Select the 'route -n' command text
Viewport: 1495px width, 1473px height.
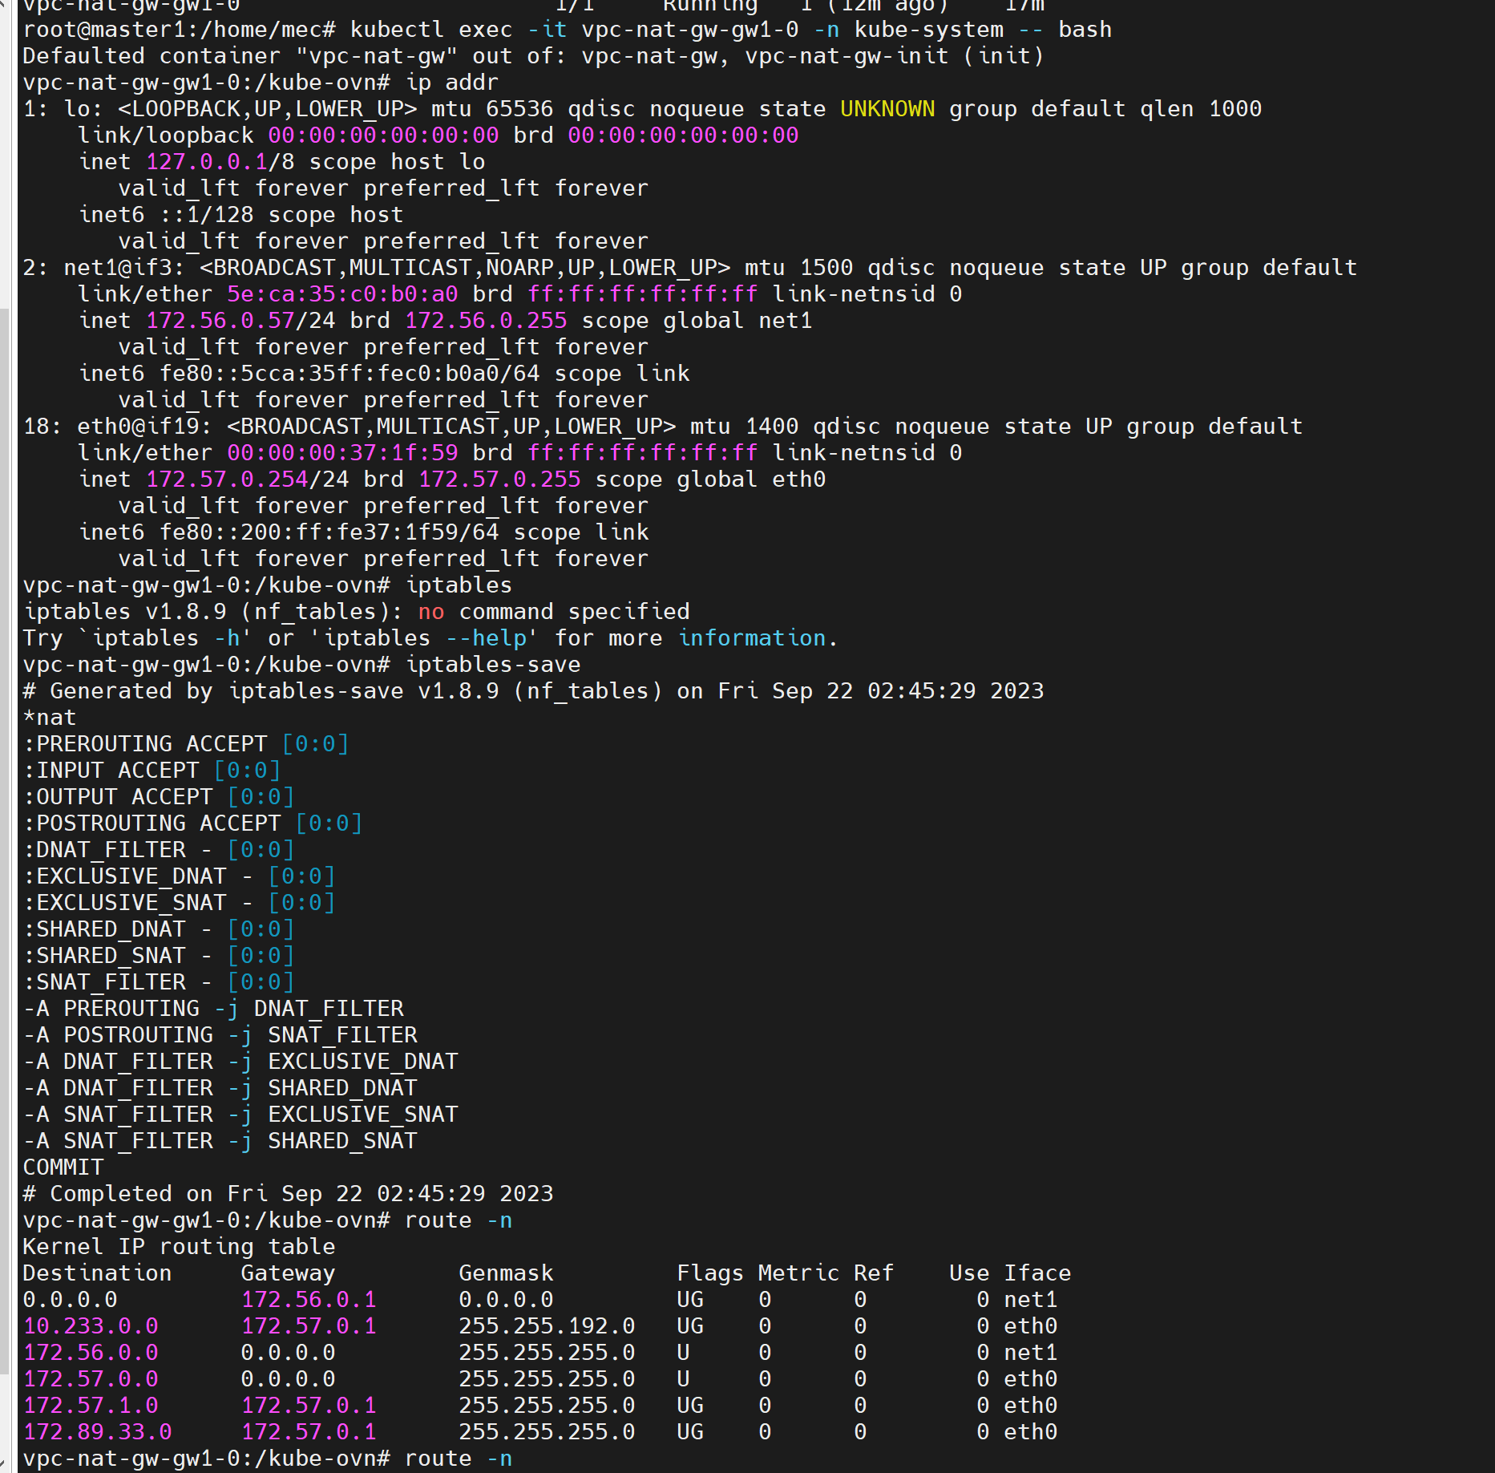click(457, 1220)
